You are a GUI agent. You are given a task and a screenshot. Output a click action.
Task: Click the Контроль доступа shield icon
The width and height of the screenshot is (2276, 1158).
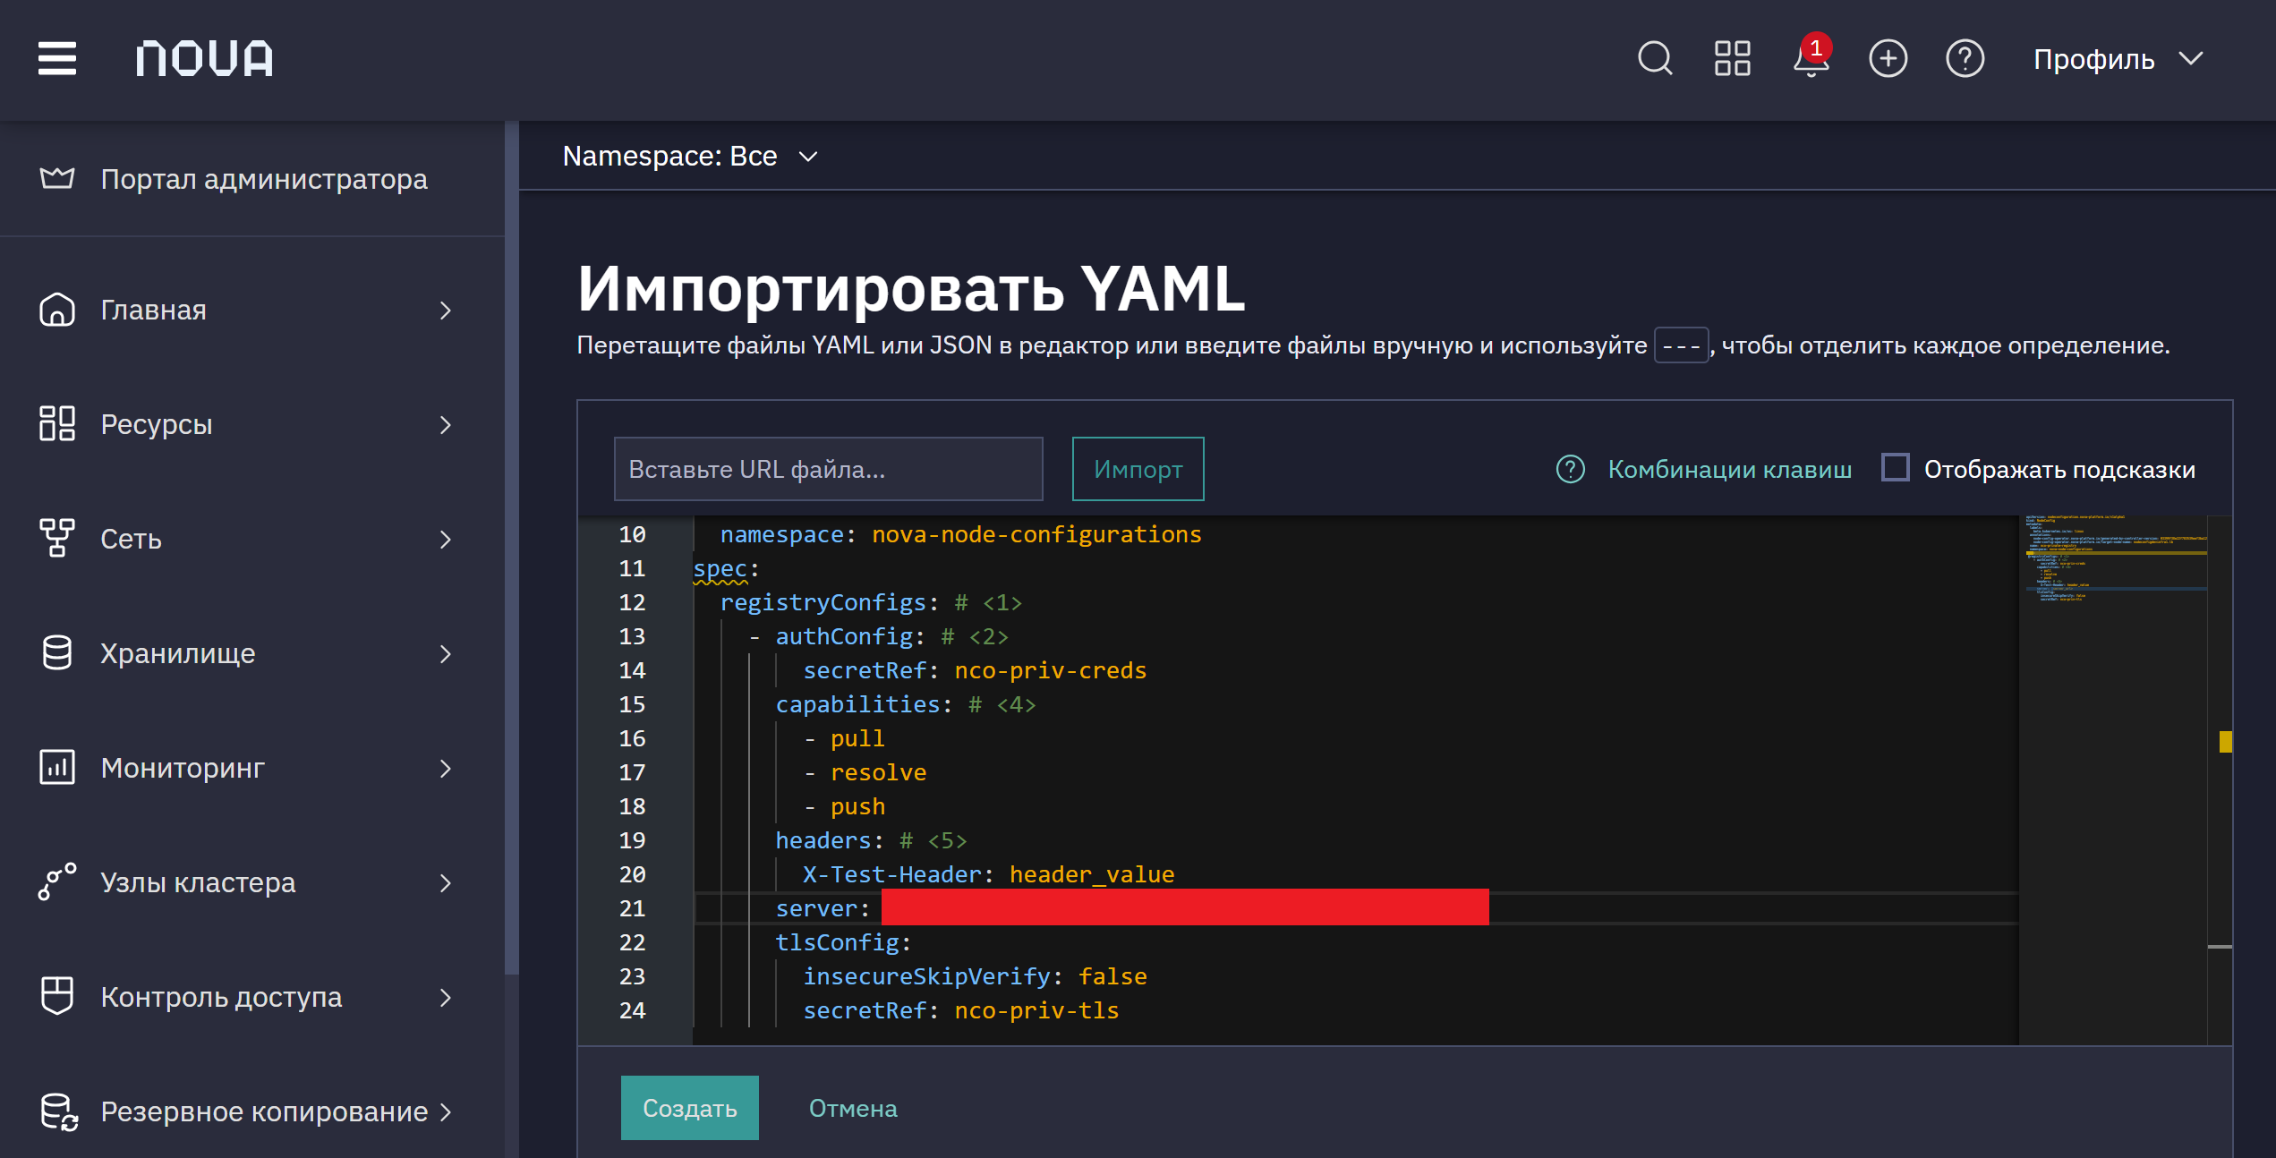57,997
